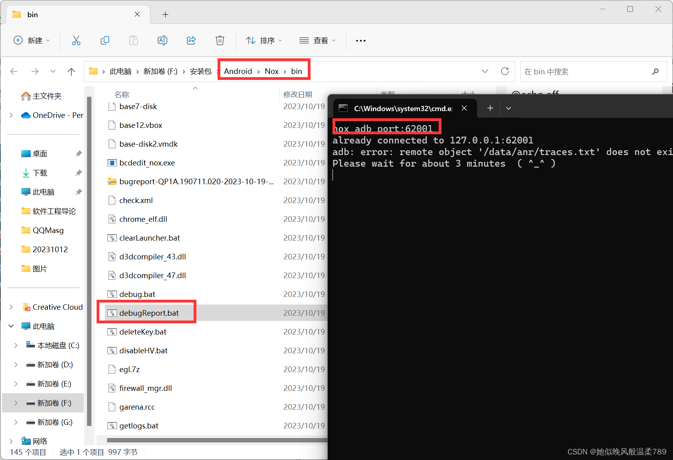Open the cmd tab dropdown arrow
The image size is (673, 460).
pos(509,108)
